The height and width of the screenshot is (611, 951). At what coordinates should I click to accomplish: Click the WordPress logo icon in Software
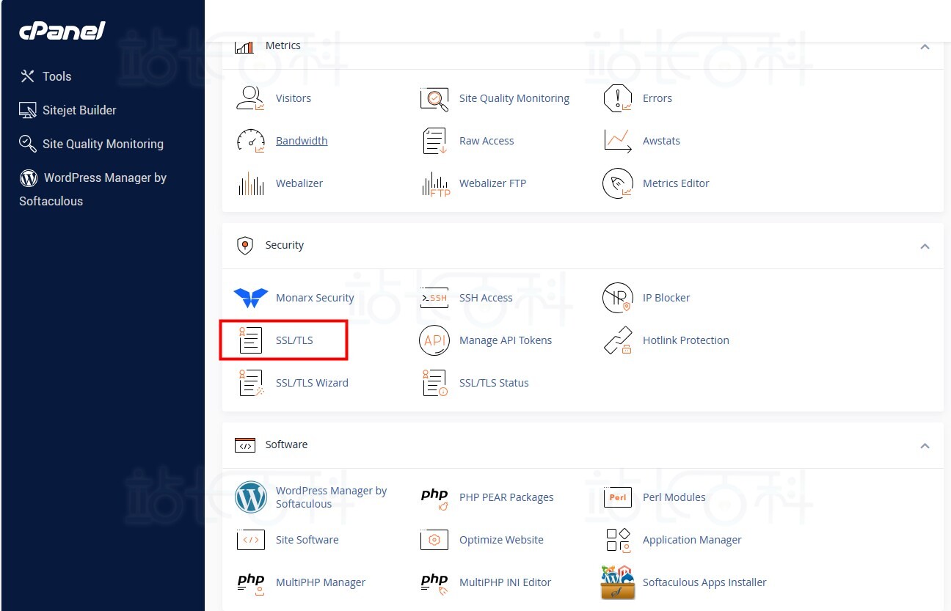point(250,497)
